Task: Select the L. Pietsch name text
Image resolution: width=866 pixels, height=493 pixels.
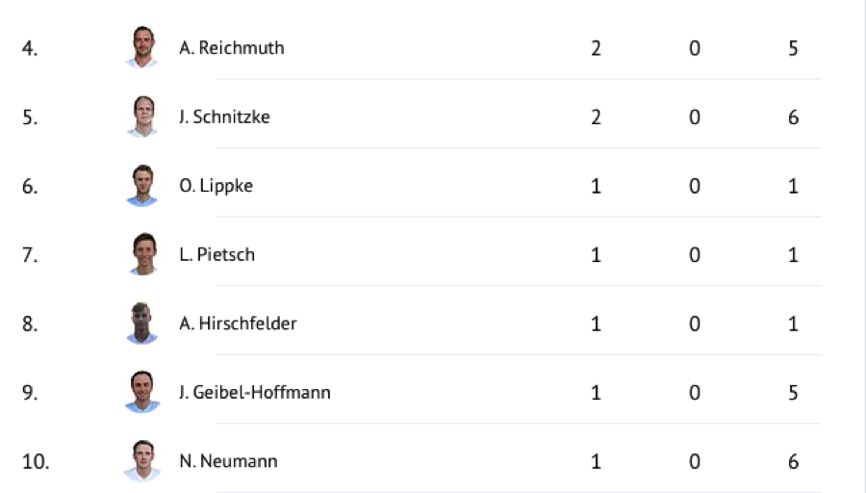Action: click(217, 254)
